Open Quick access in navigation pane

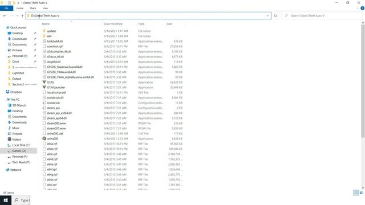click(x=18, y=27)
